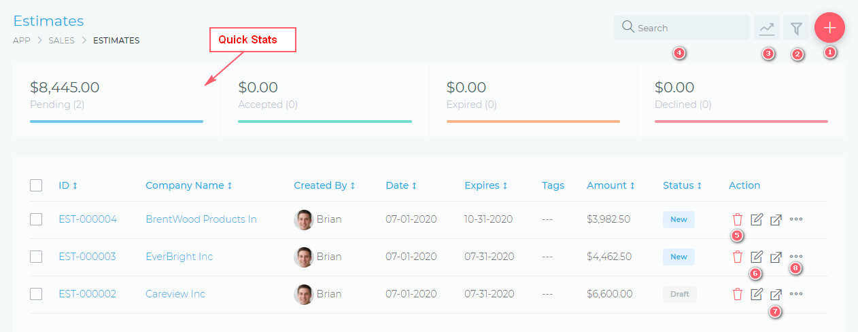858x332 pixels.
Task: Toggle the quick stats chart icon
Action: pyautogui.click(x=767, y=29)
